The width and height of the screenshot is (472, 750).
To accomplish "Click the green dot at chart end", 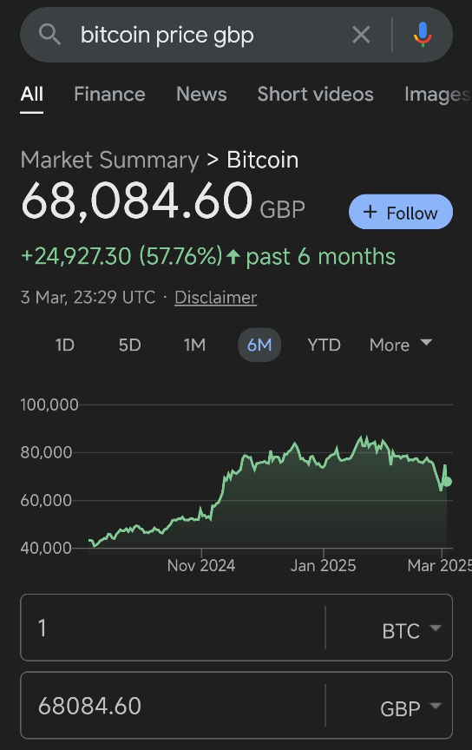I will [x=447, y=482].
